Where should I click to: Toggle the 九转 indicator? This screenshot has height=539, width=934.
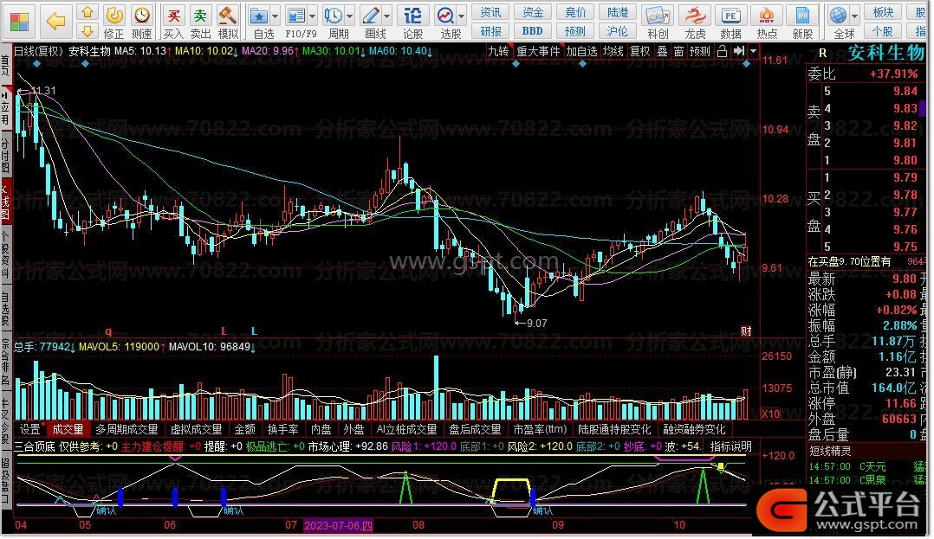pos(498,52)
